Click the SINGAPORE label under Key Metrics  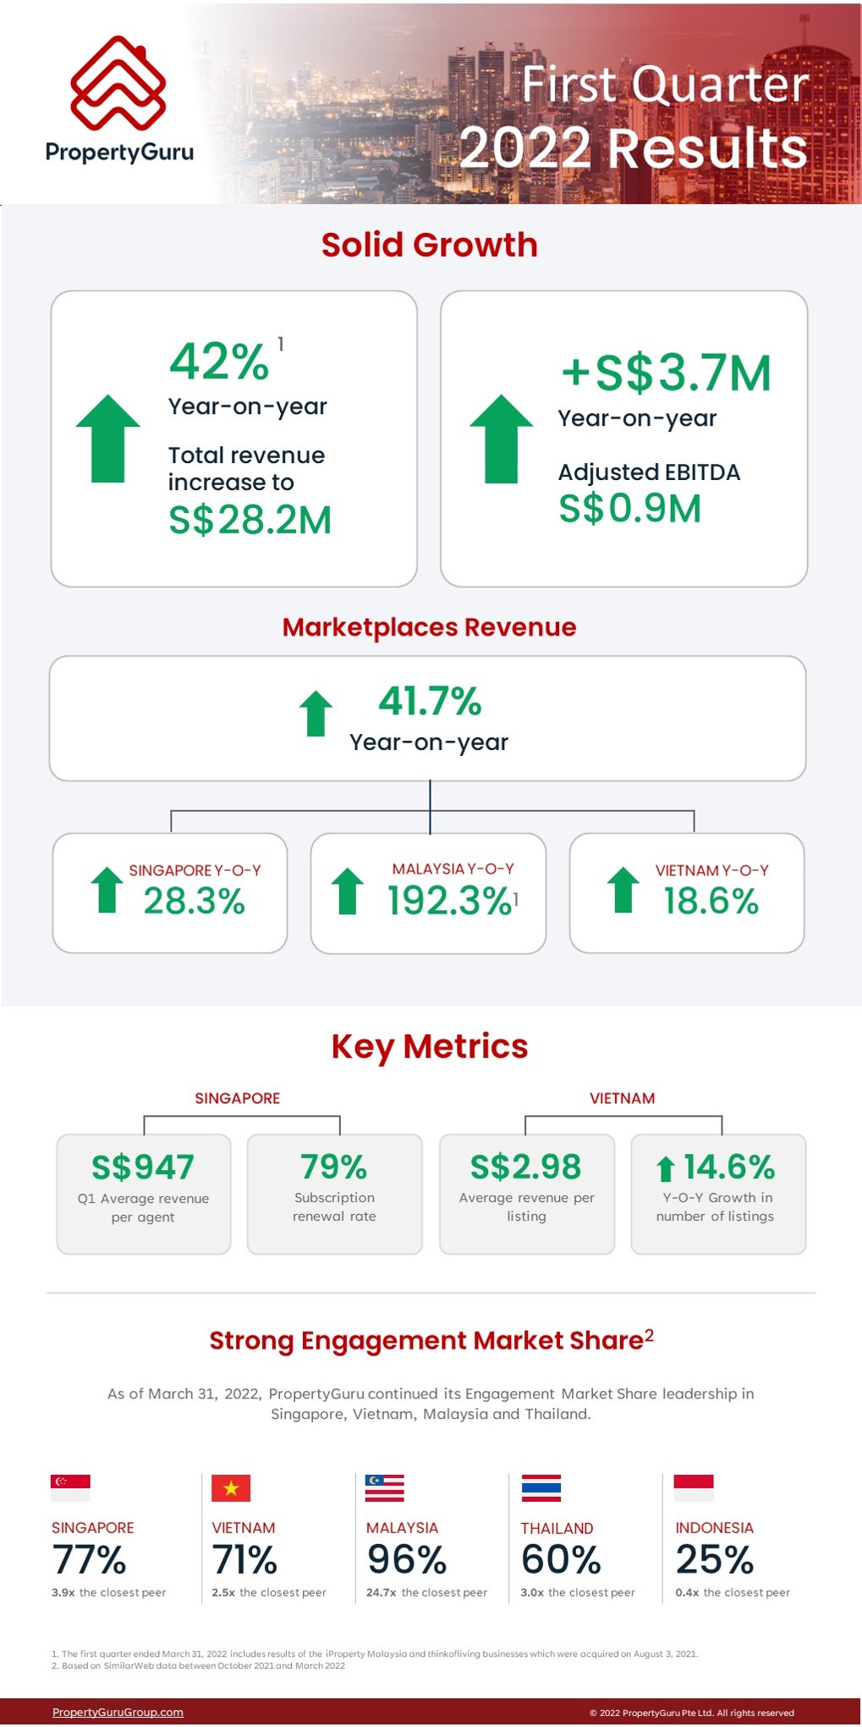tap(238, 1098)
